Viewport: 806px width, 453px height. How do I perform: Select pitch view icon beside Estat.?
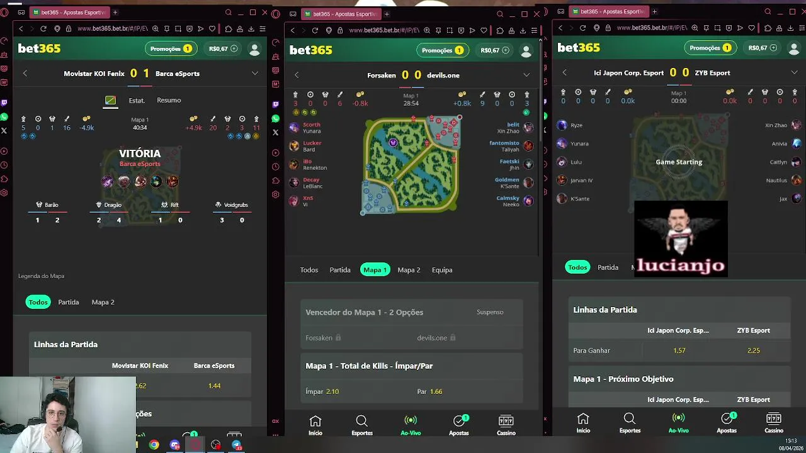(110, 100)
